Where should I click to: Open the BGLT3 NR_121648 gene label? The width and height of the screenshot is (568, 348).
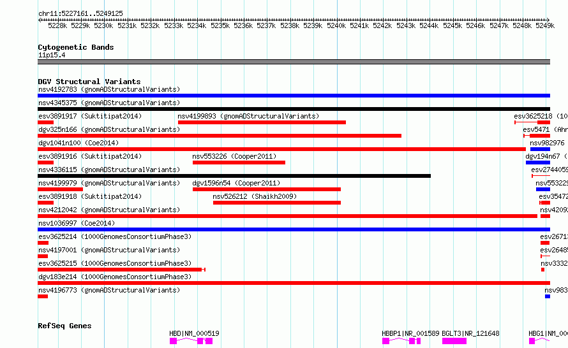(x=470, y=333)
